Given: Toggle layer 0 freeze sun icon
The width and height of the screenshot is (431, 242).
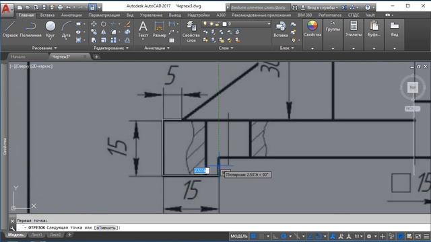Looking at the screenshot, I should 211,24.
